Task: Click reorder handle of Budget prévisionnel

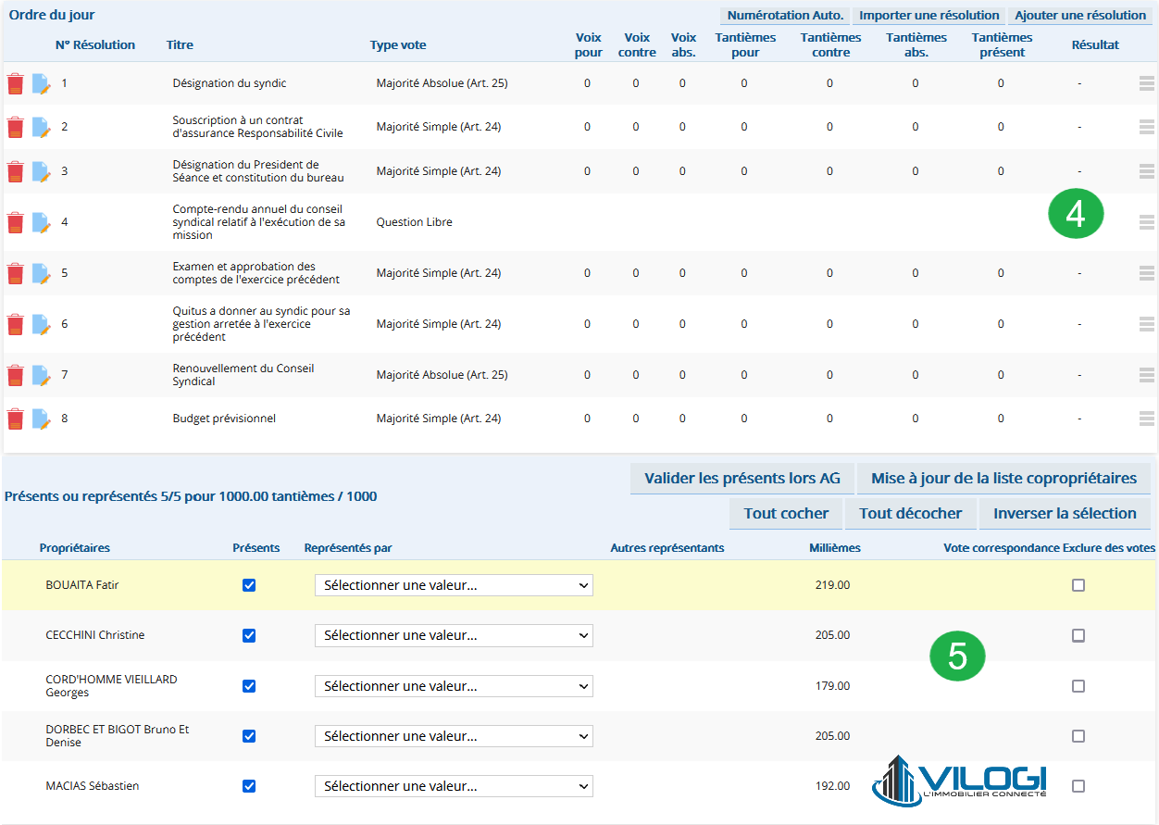Action: [x=1147, y=419]
